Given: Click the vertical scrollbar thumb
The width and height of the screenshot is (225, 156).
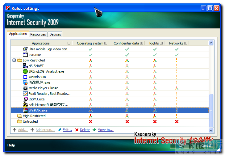Looking at the screenshot, I should tap(211, 111).
